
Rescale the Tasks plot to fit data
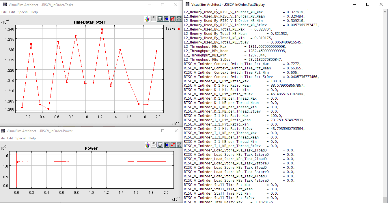[x=179, y=19]
